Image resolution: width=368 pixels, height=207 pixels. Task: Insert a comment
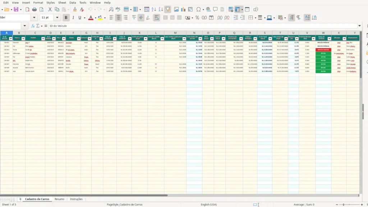[215, 9]
